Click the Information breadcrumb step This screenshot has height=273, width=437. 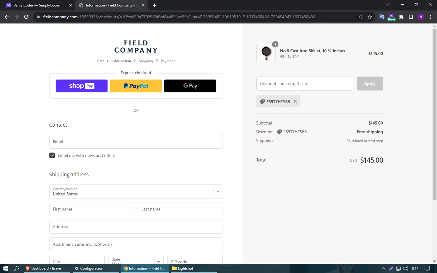[x=121, y=61]
